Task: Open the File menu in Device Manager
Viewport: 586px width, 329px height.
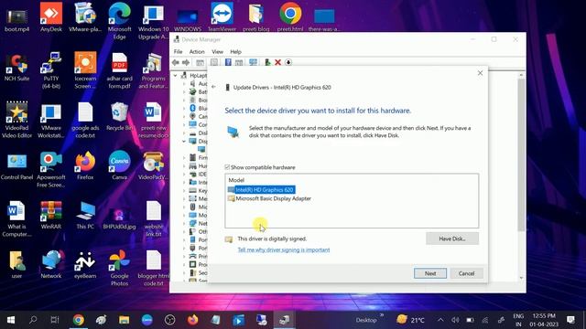Action: point(178,51)
